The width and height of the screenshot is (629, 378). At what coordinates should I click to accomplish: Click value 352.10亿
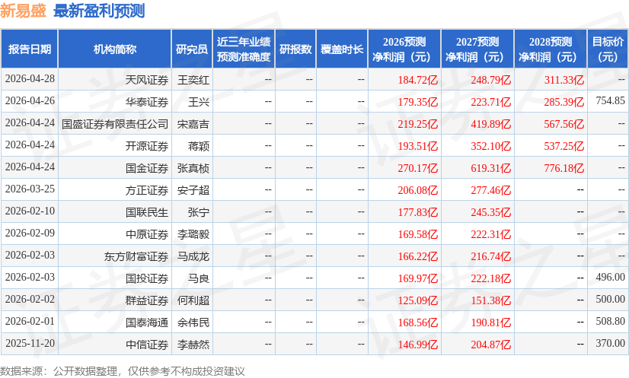490,146
